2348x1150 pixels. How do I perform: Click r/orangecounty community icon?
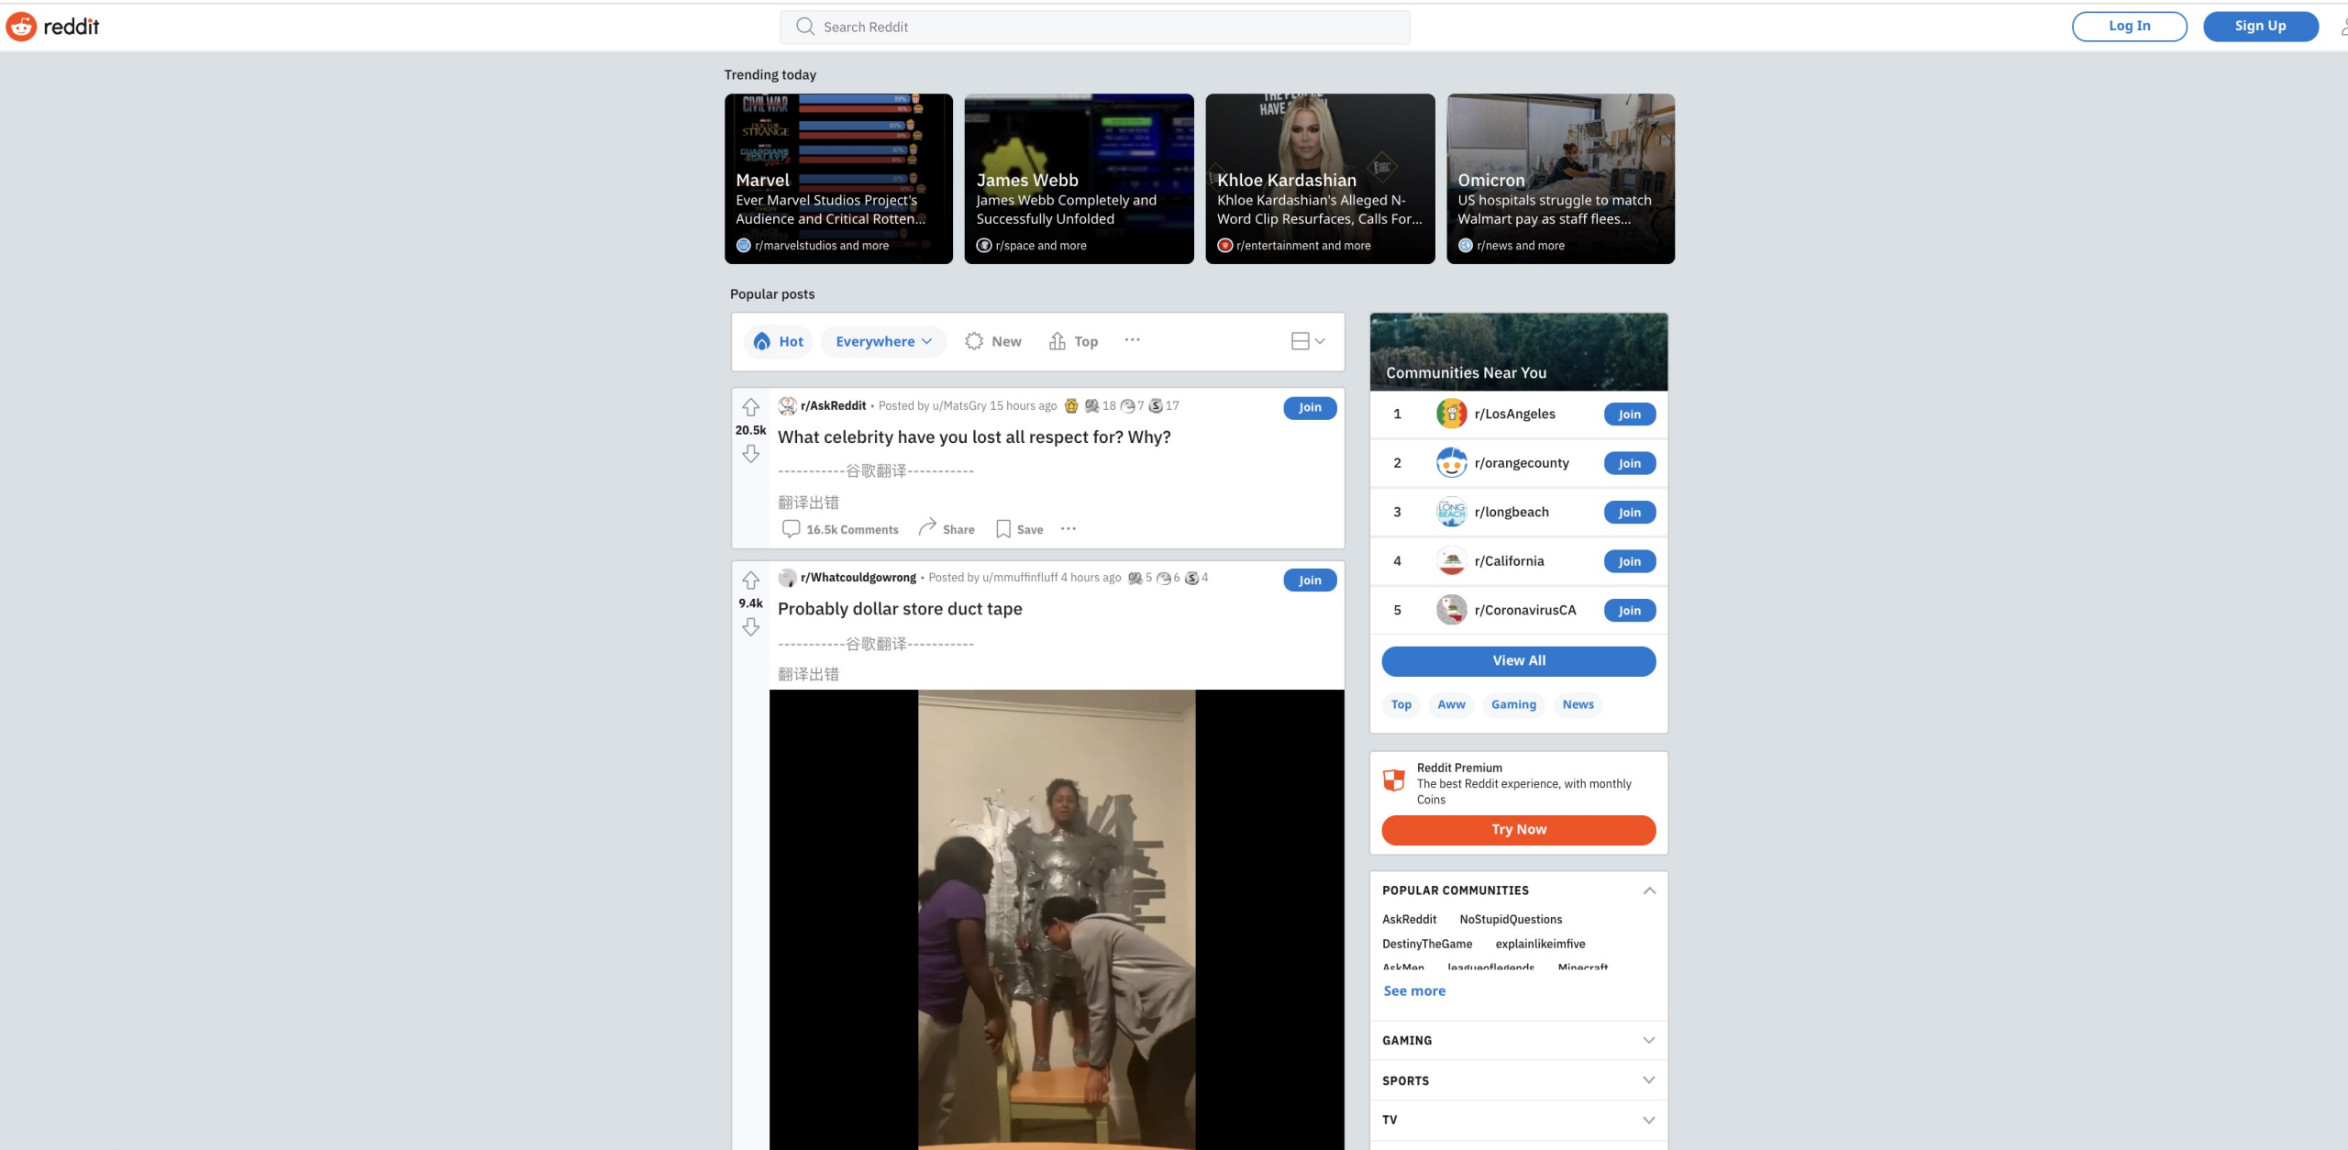pos(1451,463)
